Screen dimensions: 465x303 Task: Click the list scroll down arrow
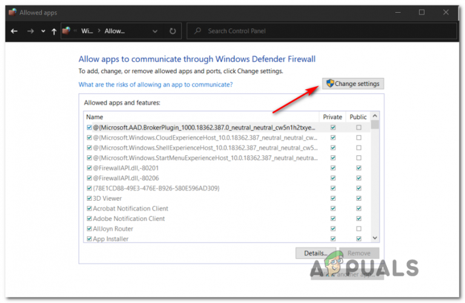pos(375,238)
